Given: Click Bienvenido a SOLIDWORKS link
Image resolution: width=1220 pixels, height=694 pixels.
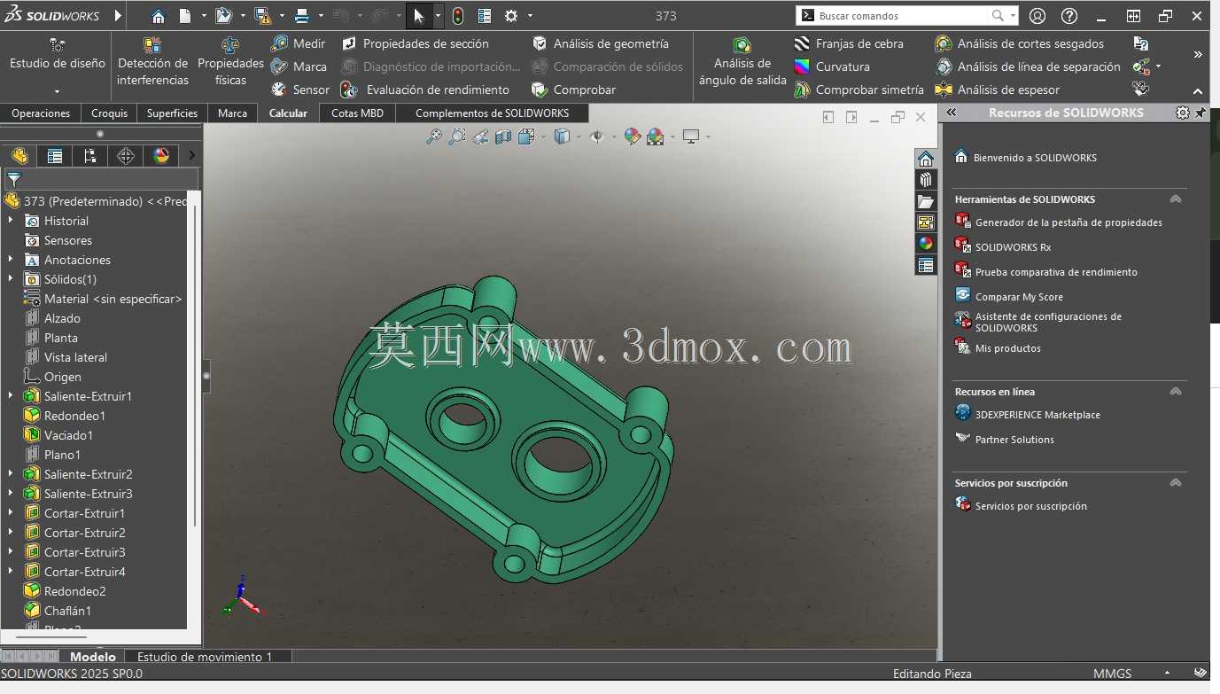Looking at the screenshot, I should [1035, 158].
